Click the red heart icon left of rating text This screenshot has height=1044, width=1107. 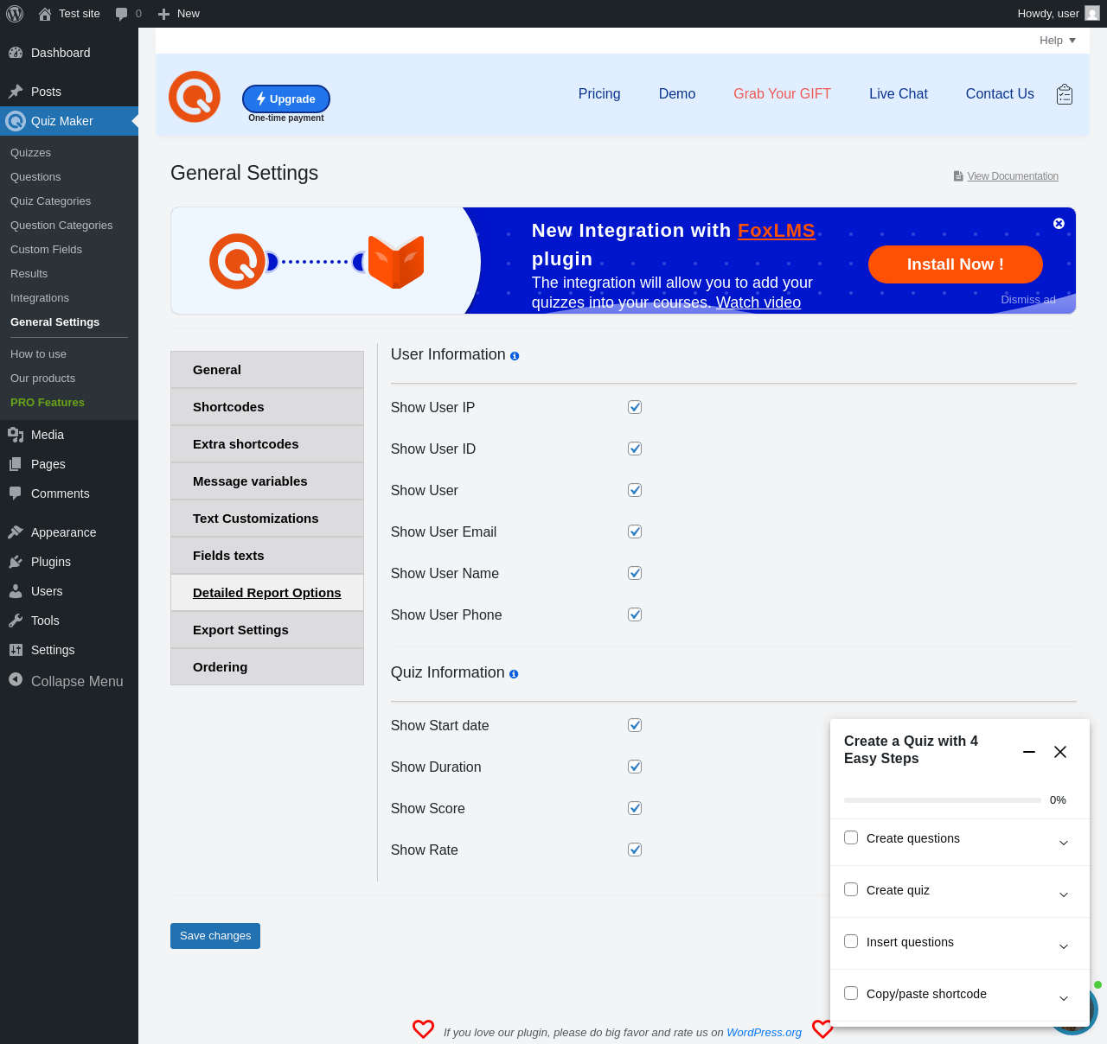coord(423,1028)
